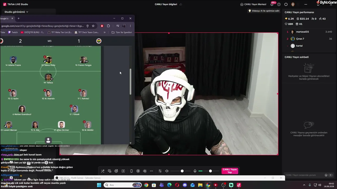Screen dimensions: 337x189
Task: Open the DEĞİŞTİR BUNU YouTube bookmark
Action: click(32, 32)
